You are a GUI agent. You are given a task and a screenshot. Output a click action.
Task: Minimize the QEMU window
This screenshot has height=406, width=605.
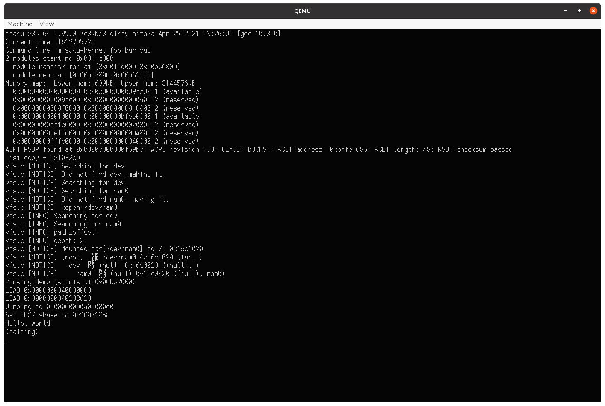tap(565, 11)
